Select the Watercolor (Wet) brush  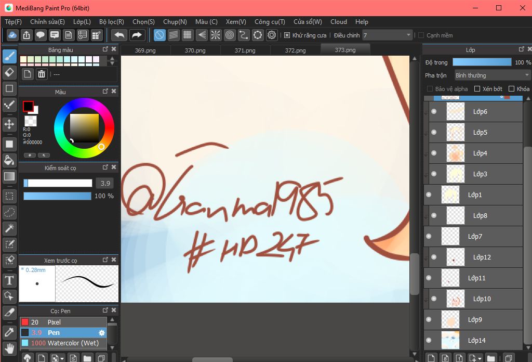pos(63,343)
